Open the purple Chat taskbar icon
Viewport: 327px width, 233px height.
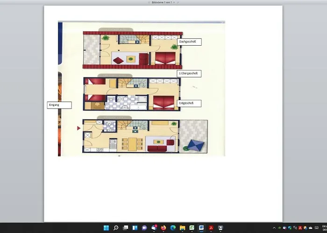[144, 228]
